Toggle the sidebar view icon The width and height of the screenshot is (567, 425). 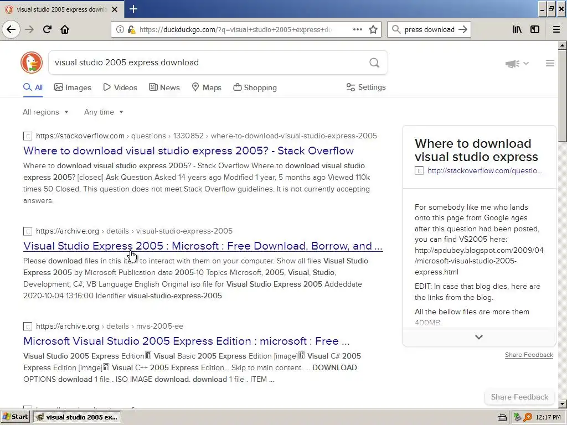coord(535,30)
